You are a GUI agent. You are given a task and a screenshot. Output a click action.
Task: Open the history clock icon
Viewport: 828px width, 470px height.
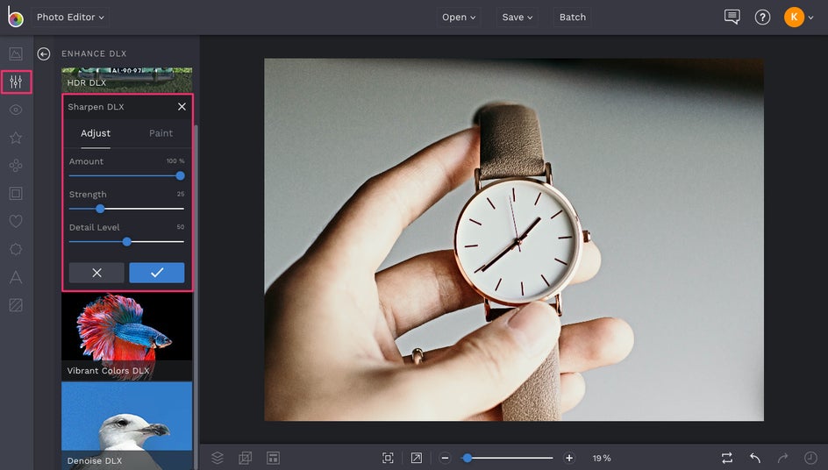(x=810, y=458)
